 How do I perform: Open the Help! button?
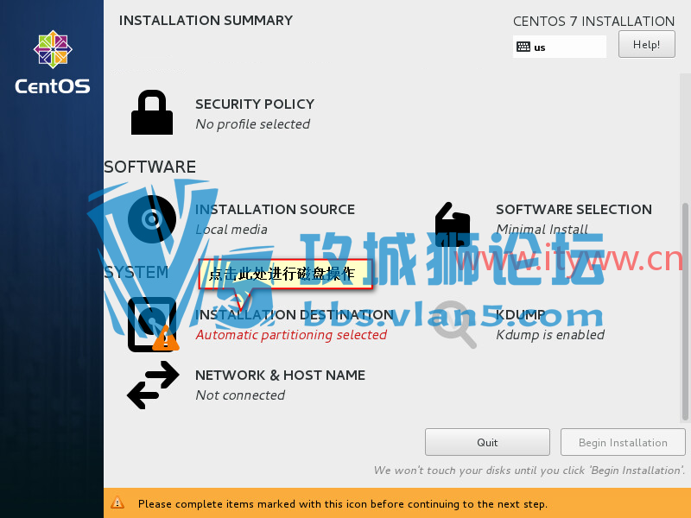point(646,44)
